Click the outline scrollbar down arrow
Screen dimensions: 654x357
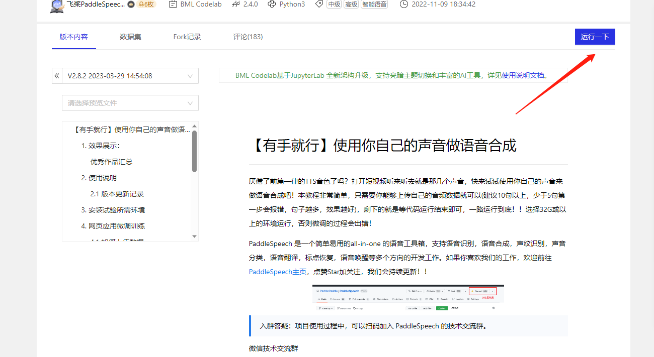coord(195,236)
